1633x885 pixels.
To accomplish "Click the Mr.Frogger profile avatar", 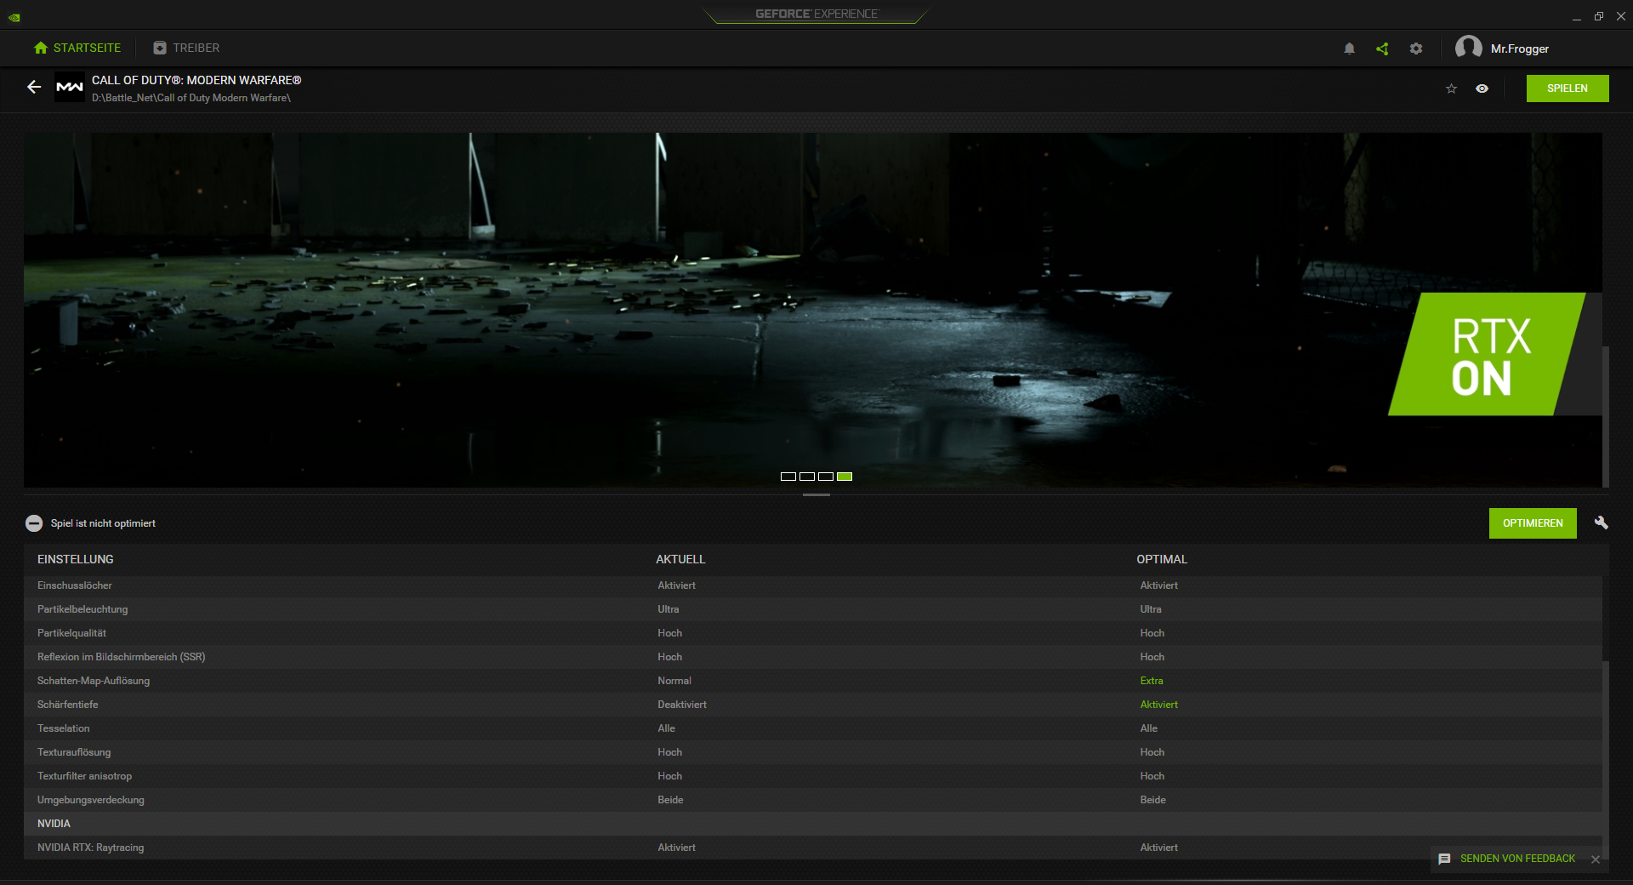I will coord(1469,49).
